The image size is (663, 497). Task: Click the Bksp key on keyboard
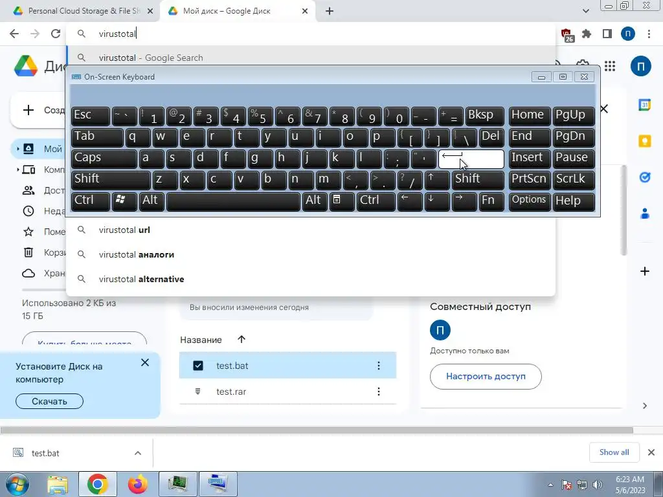point(484,116)
